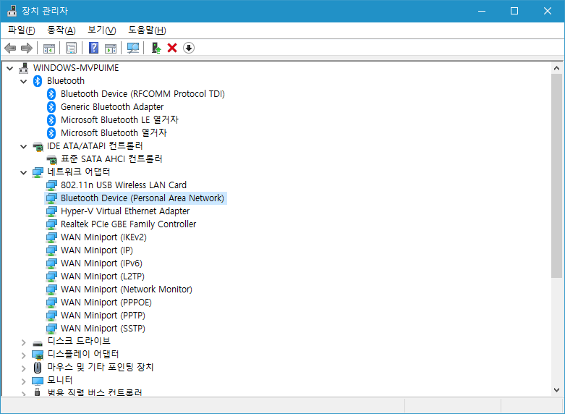565x414 pixels.
Task: Minimize the 장치 관리자 window
Action: 482,11
